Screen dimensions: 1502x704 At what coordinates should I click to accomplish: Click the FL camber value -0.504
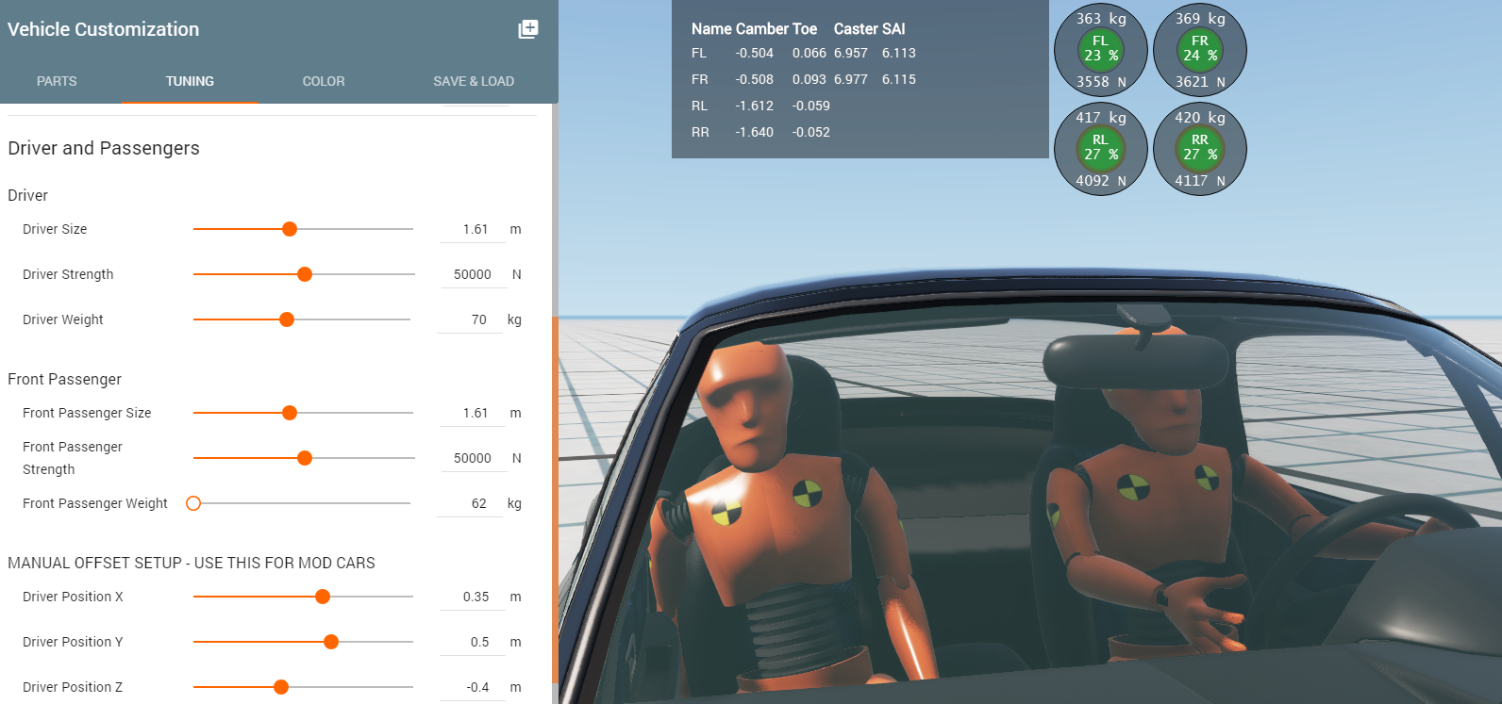point(754,53)
